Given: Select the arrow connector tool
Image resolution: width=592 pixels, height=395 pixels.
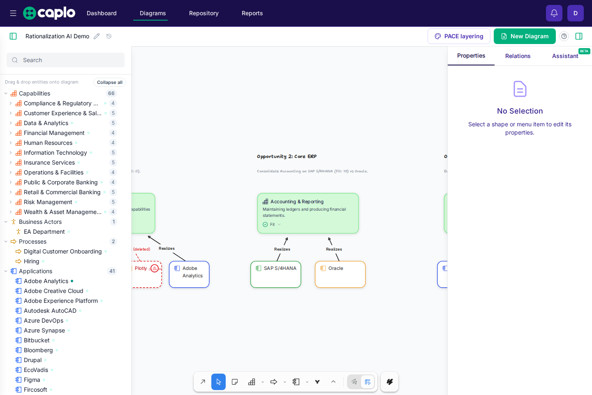Looking at the screenshot, I should pyautogui.click(x=203, y=382).
